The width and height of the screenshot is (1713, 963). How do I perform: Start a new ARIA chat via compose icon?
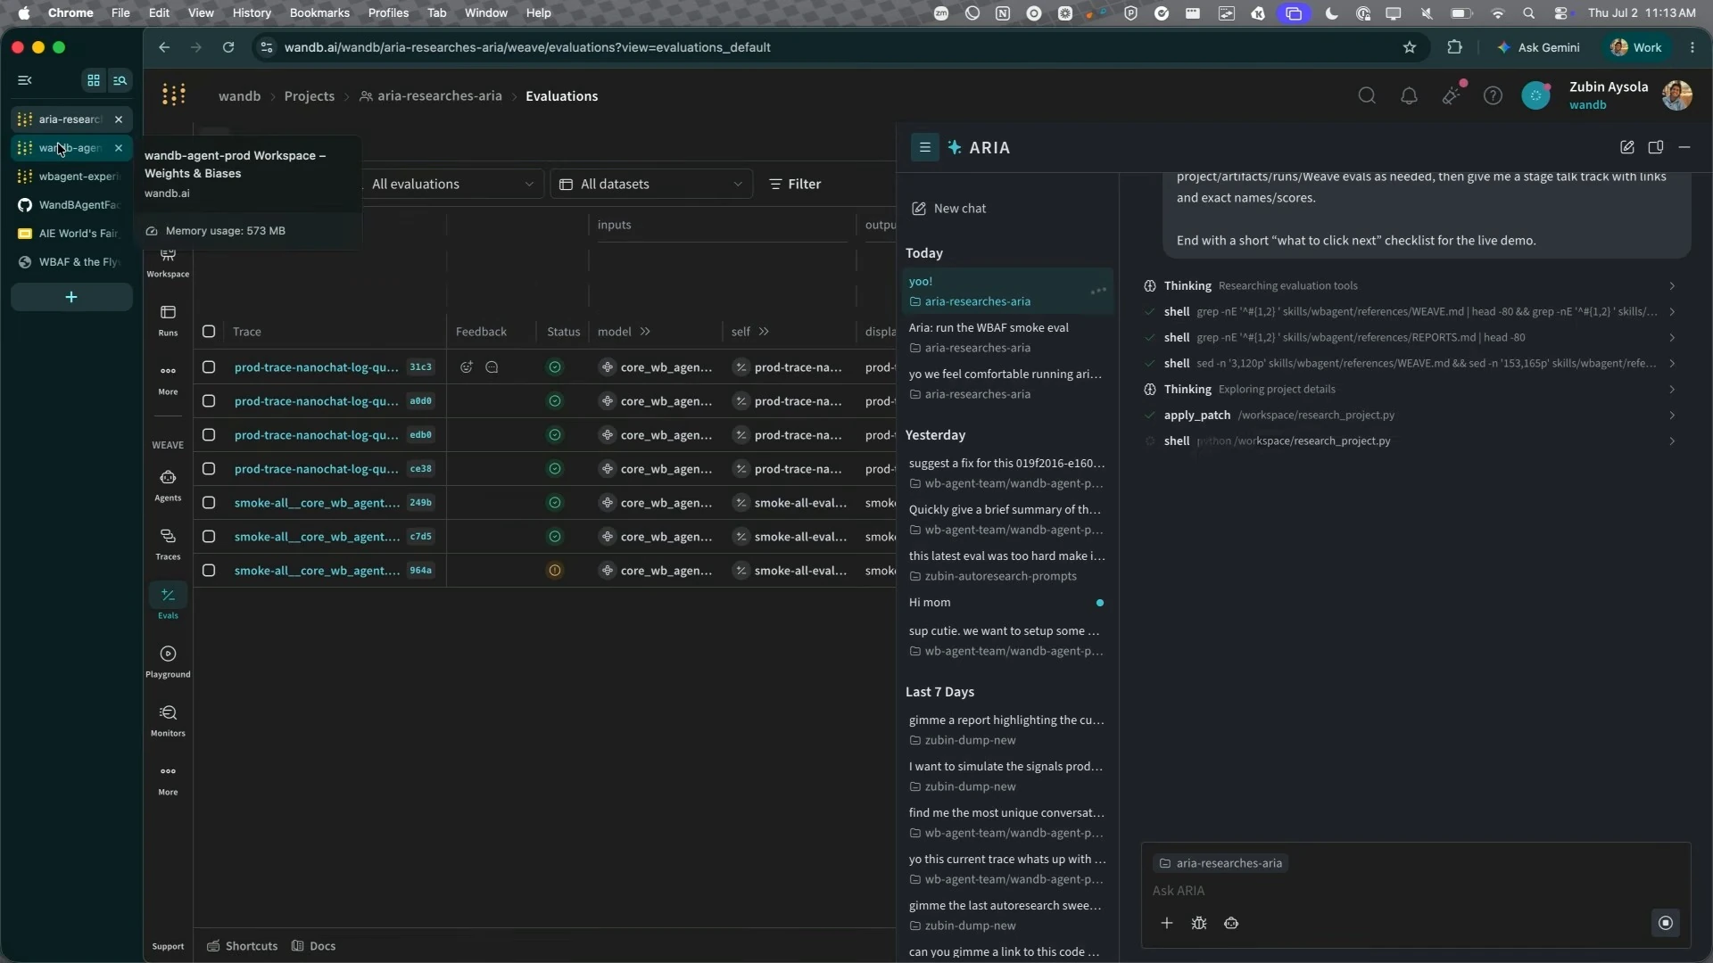tap(1627, 148)
